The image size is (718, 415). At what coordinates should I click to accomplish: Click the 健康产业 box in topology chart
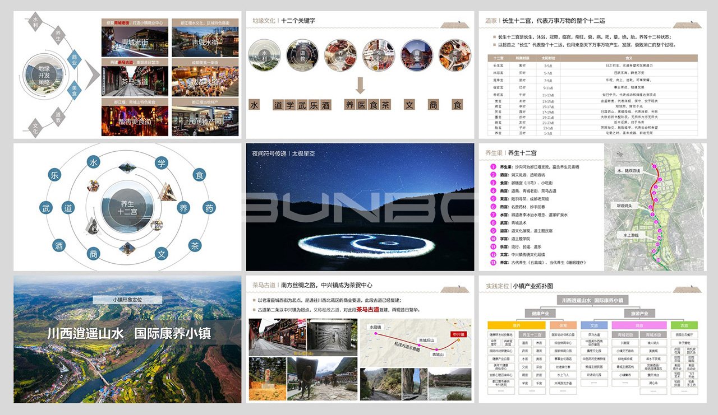(x=543, y=313)
